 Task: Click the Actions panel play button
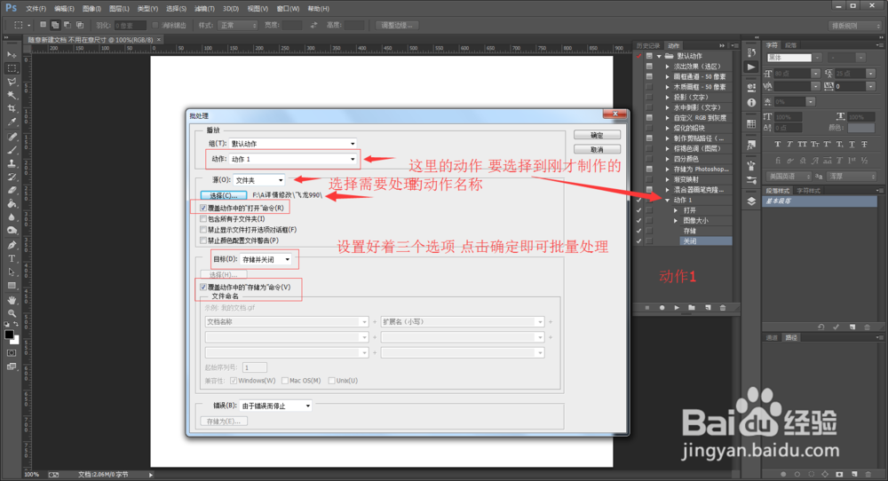pyautogui.click(x=676, y=307)
